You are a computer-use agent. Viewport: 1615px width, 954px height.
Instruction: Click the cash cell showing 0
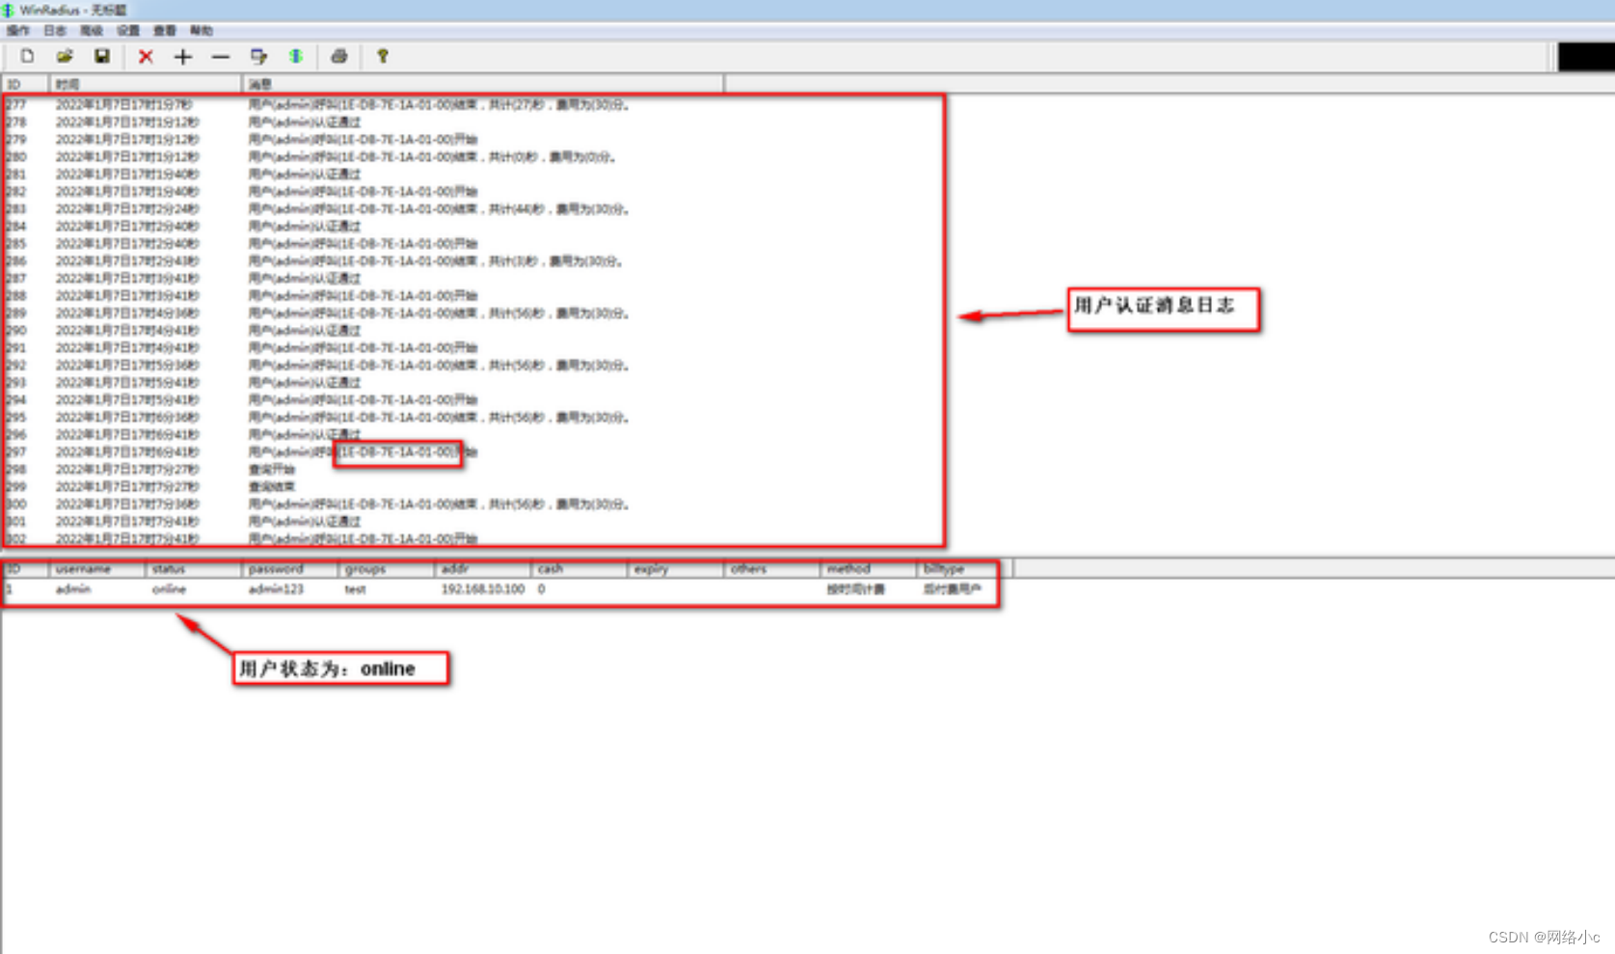pyautogui.click(x=542, y=589)
